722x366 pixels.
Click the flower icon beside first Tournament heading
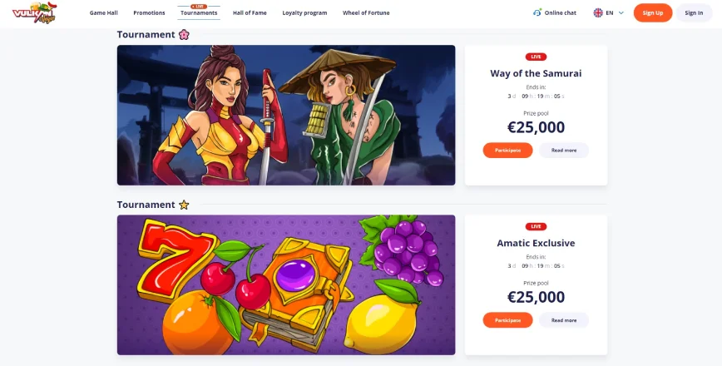pos(184,35)
